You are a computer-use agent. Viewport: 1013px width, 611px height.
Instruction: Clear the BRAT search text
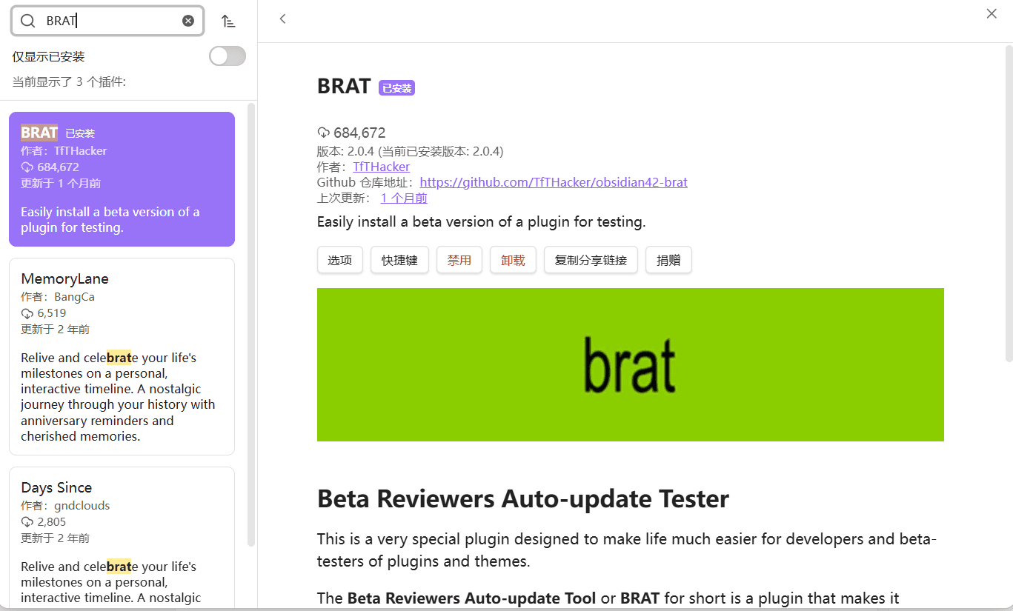(188, 21)
